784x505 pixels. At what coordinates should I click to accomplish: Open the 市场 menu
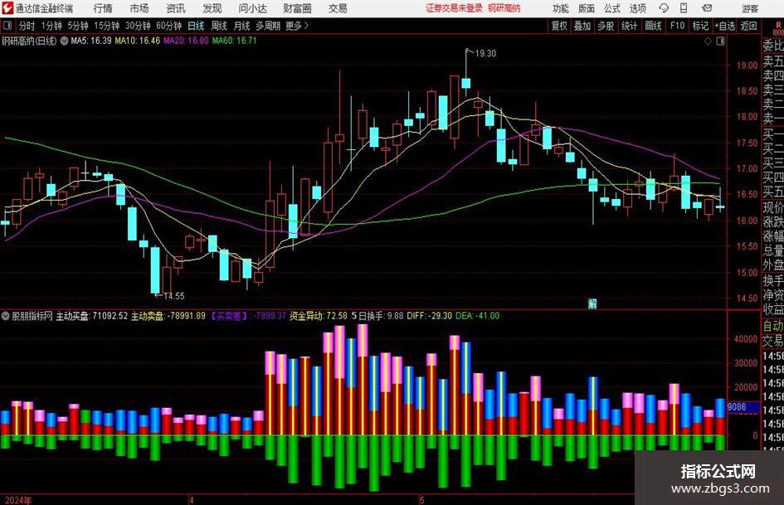point(139,8)
